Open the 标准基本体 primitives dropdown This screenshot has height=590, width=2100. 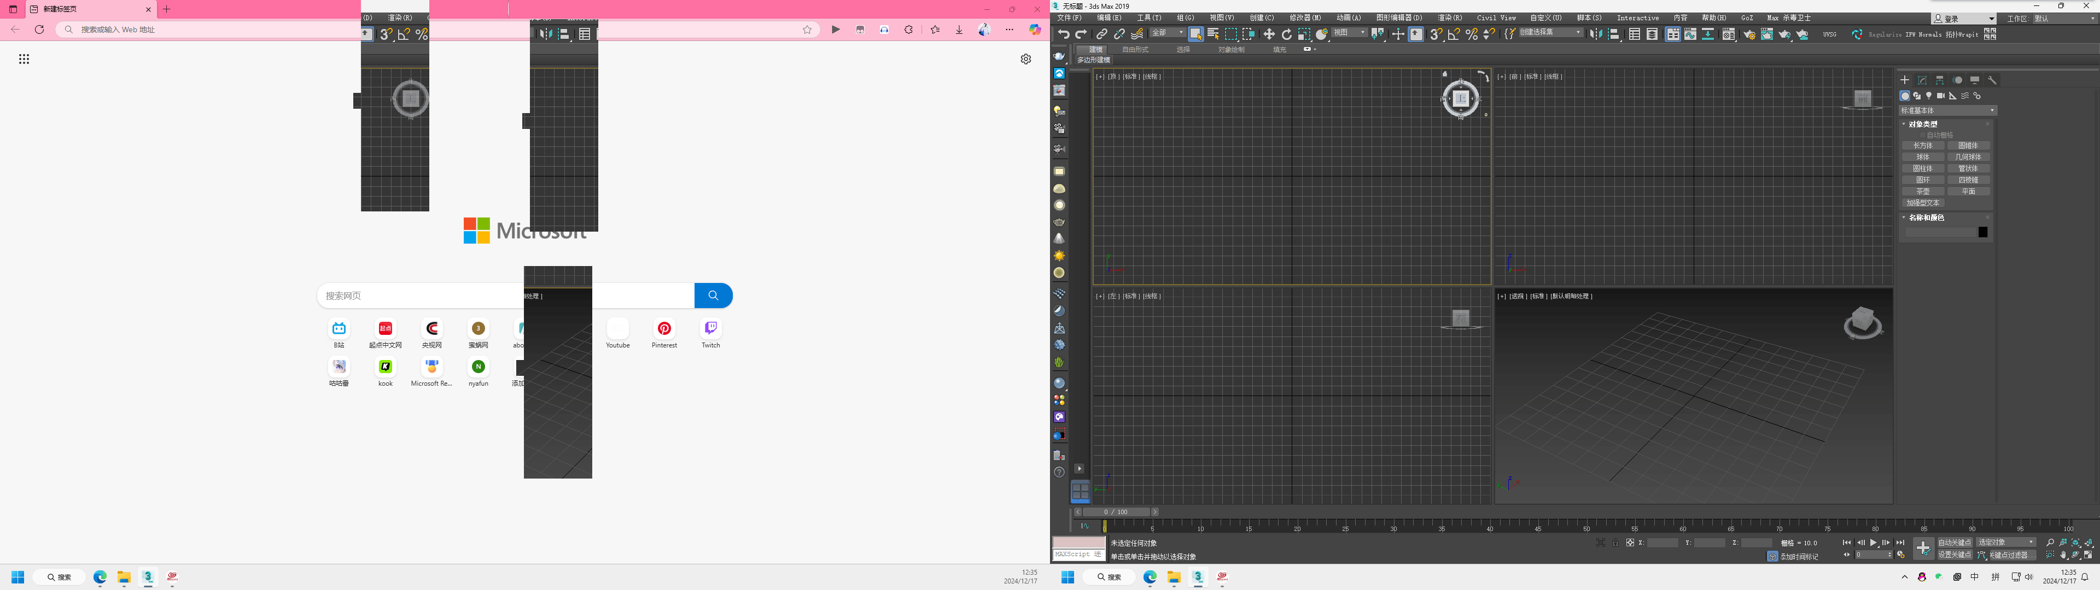tap(1947, 111)
